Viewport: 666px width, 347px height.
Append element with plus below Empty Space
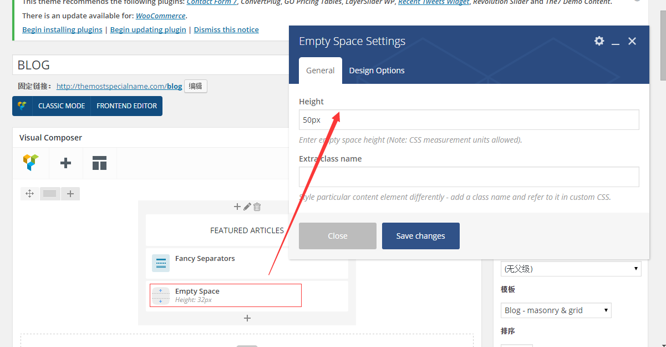247,318
